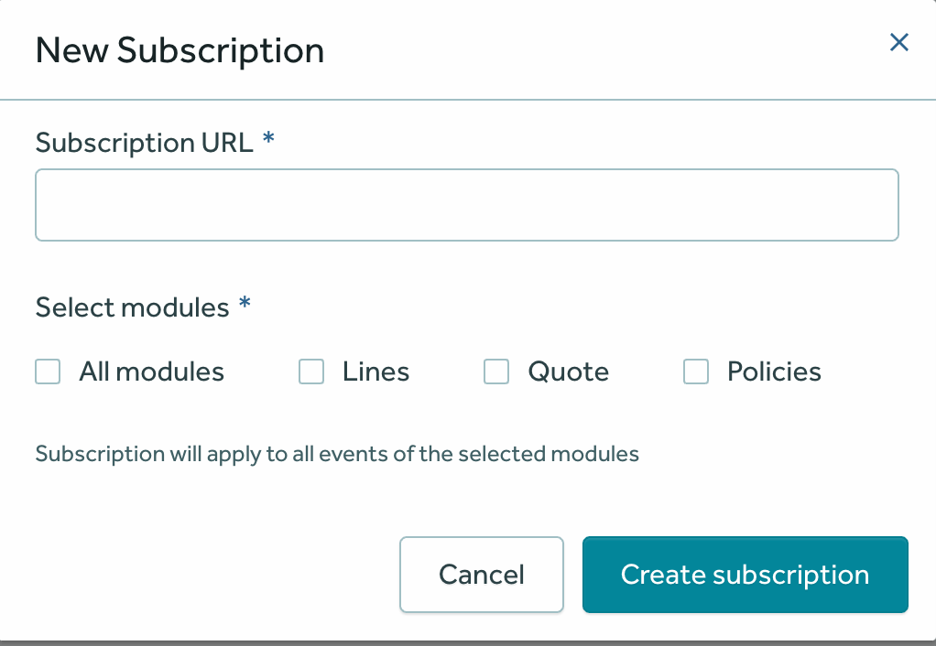The height and width of the screenshot is (646, 936).
Task: Click the All modules label text
Action: coord(152,371)
